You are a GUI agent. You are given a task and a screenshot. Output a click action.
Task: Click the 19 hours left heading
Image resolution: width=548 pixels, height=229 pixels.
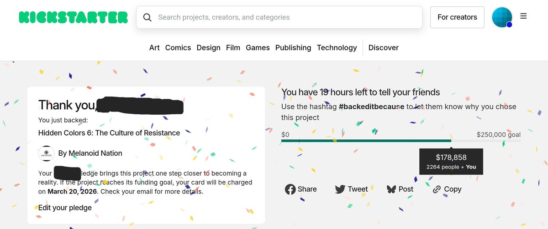(x=361, y=92)
